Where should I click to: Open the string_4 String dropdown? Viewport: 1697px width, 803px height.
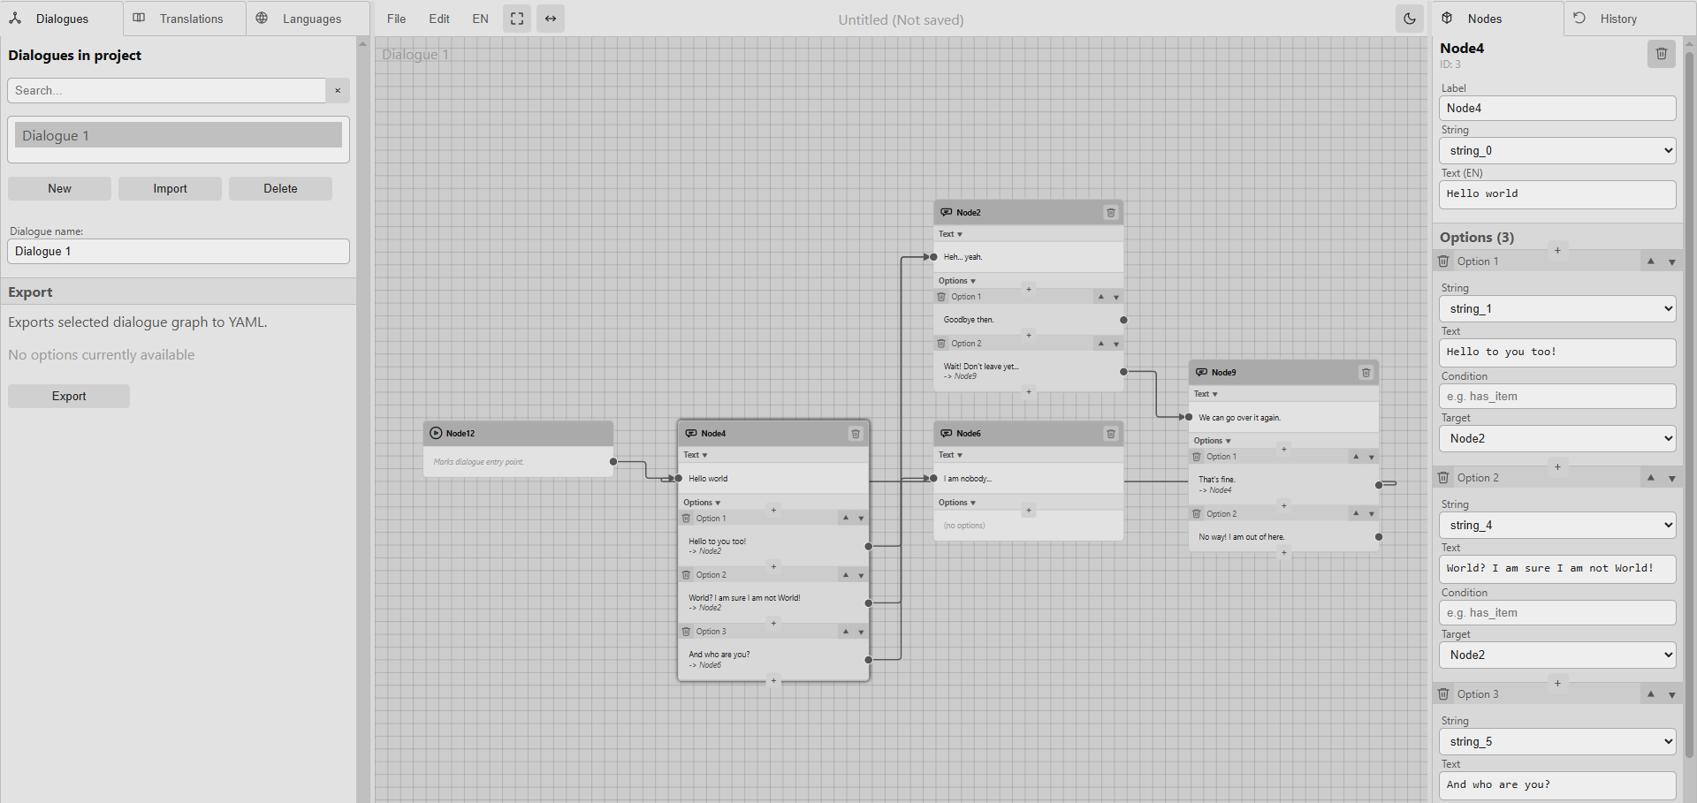pyautogui.click(x=1556, y=526)
